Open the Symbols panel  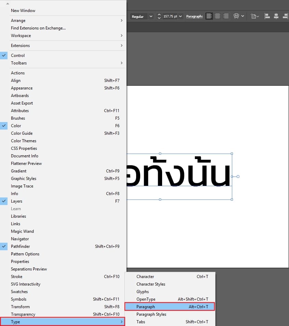(63, 299)
